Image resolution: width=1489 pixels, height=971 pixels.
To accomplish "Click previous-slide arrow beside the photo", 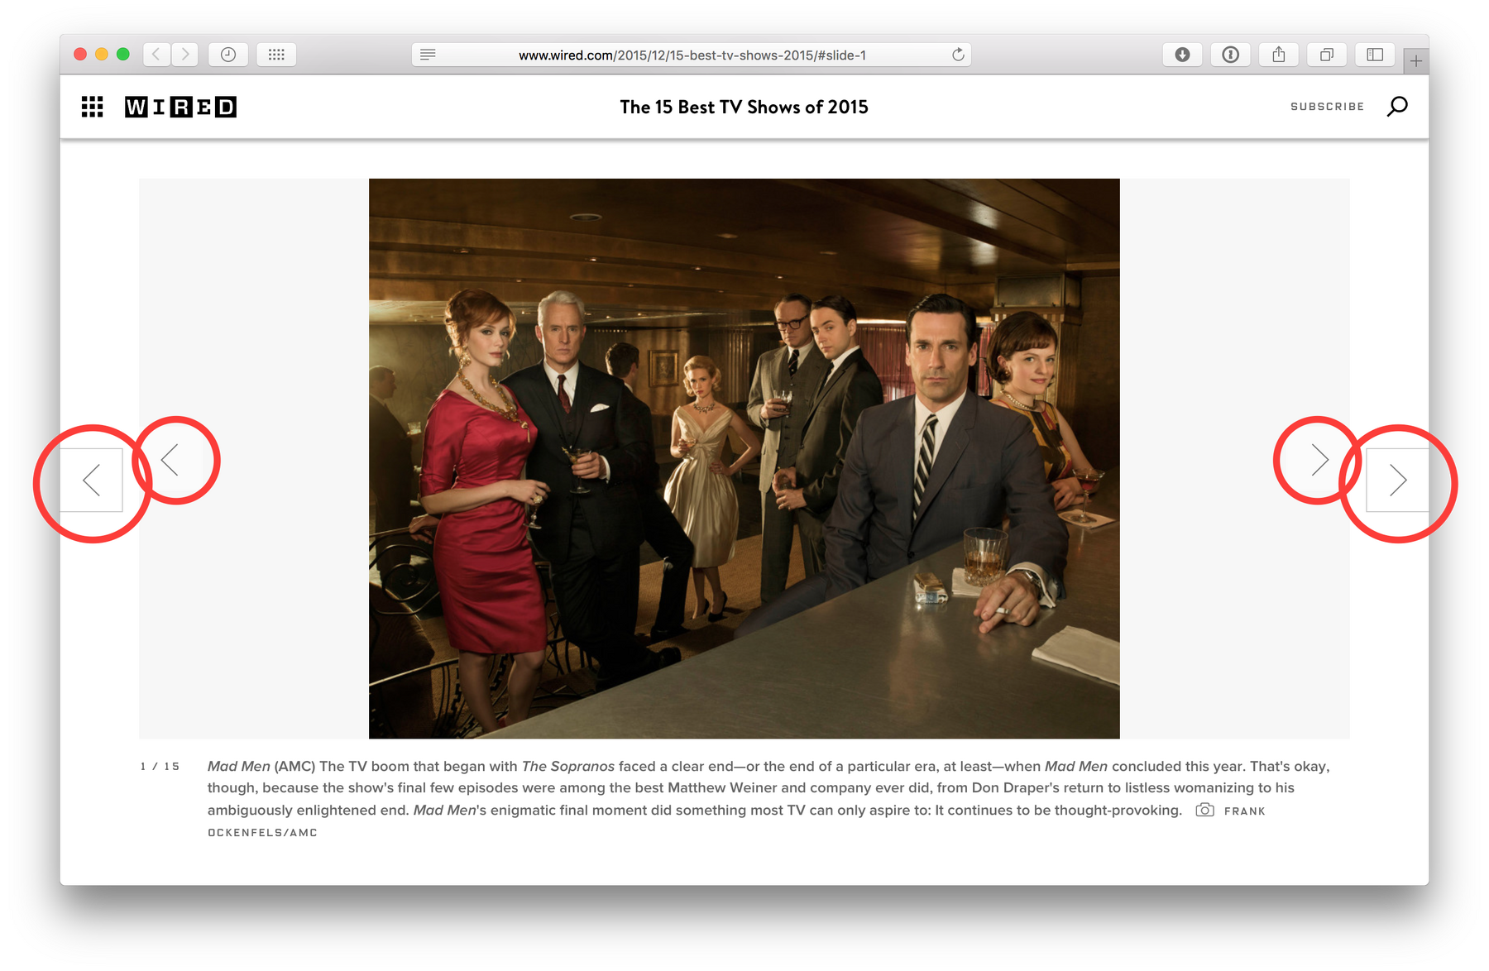I will [x=170, y=460].
